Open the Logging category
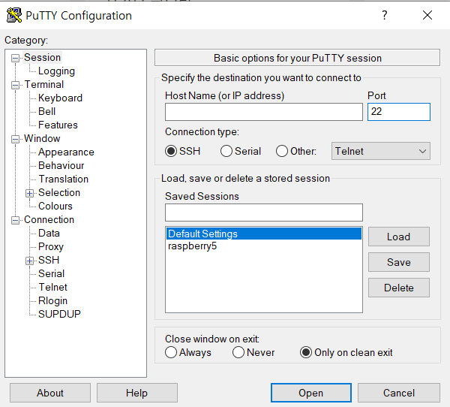 [x=56, y=71]
